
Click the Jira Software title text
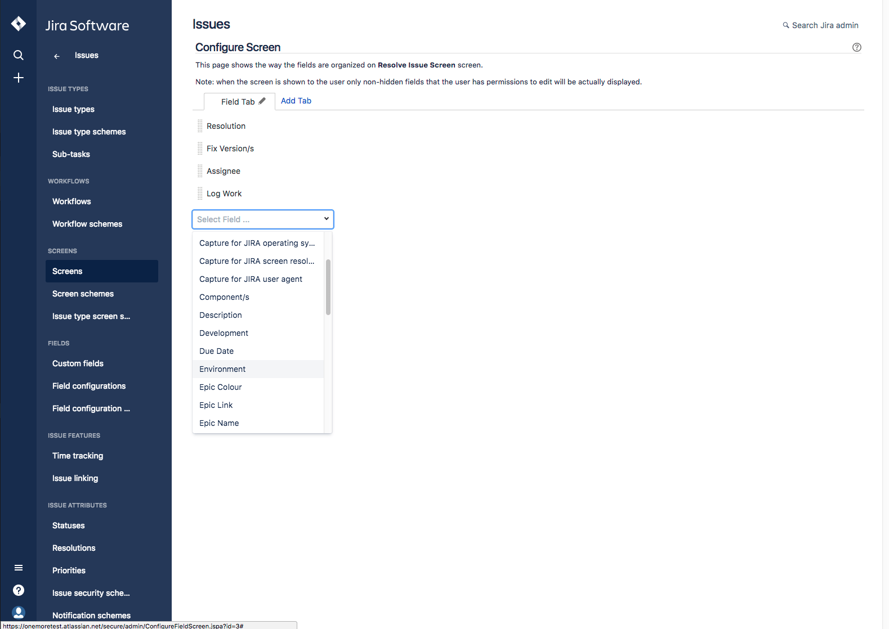click(87, 25)
